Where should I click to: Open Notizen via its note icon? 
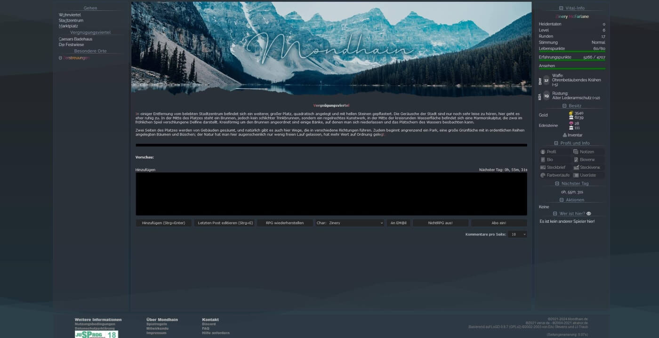(576, 152)
